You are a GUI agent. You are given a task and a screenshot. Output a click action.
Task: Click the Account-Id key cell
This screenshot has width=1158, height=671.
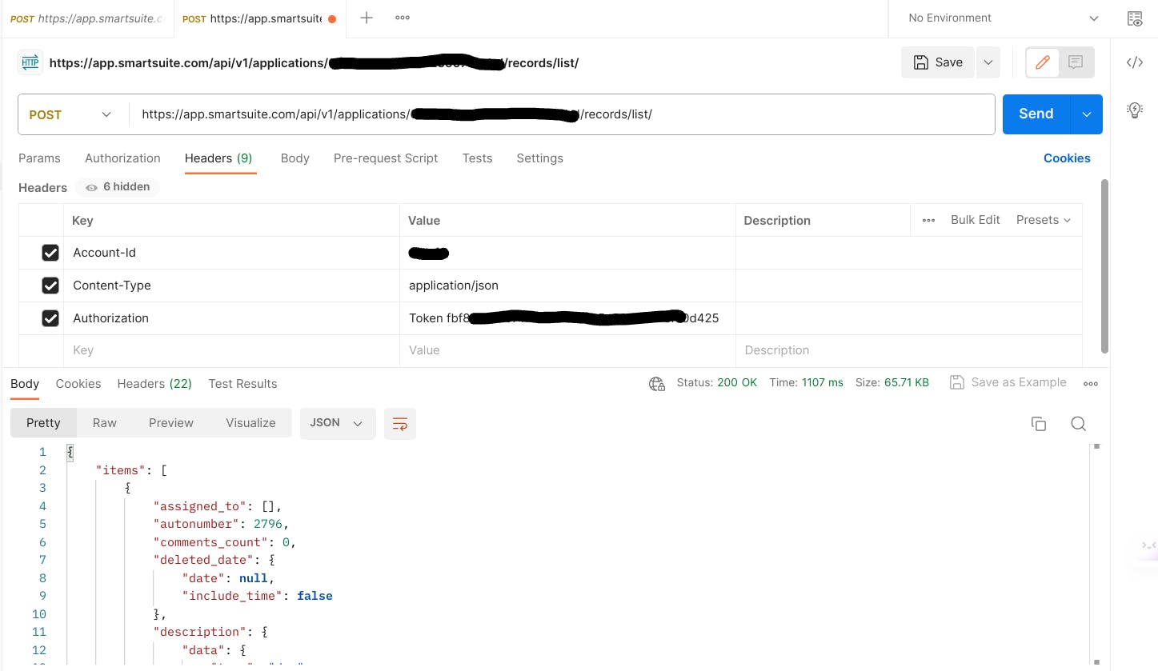[231, 253]
